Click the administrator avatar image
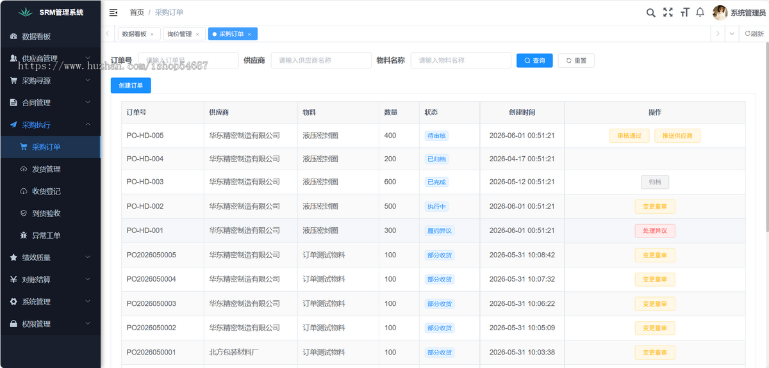This screenshot has height=368, width=769. [x=720, y=12]
